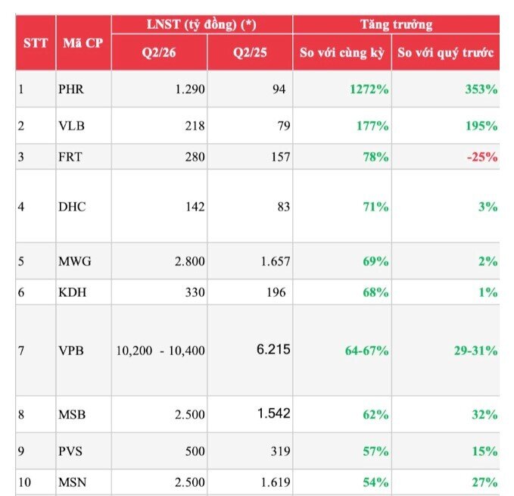Screen dimensions: 514x496
Task: Select the PVS 57% growth cell
Action: point(342,451)
